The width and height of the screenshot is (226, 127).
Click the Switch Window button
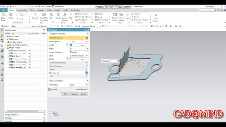[x=45, y=6]
